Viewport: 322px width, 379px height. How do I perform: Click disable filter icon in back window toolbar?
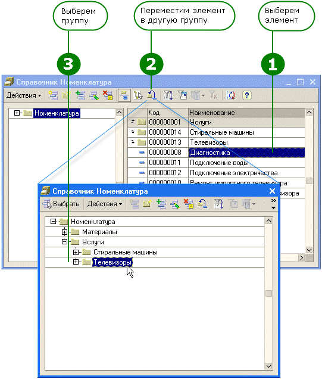213,95
